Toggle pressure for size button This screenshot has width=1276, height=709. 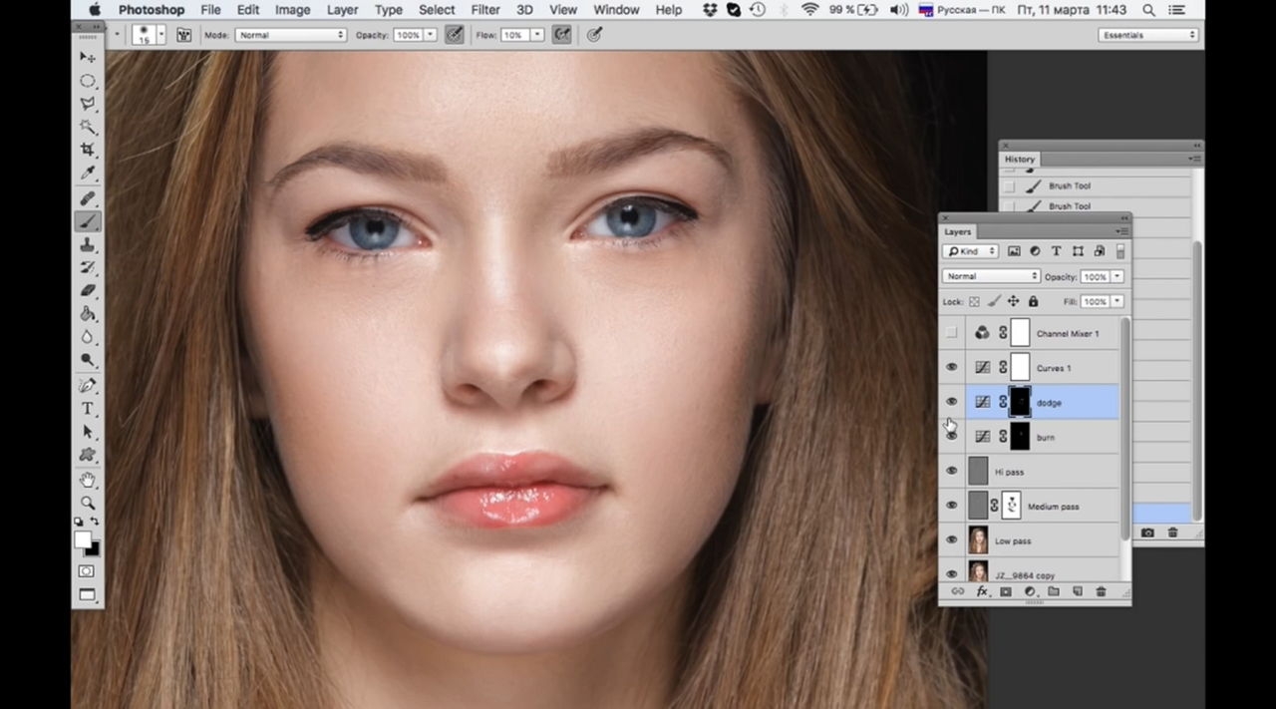click(x=594, y=35)
